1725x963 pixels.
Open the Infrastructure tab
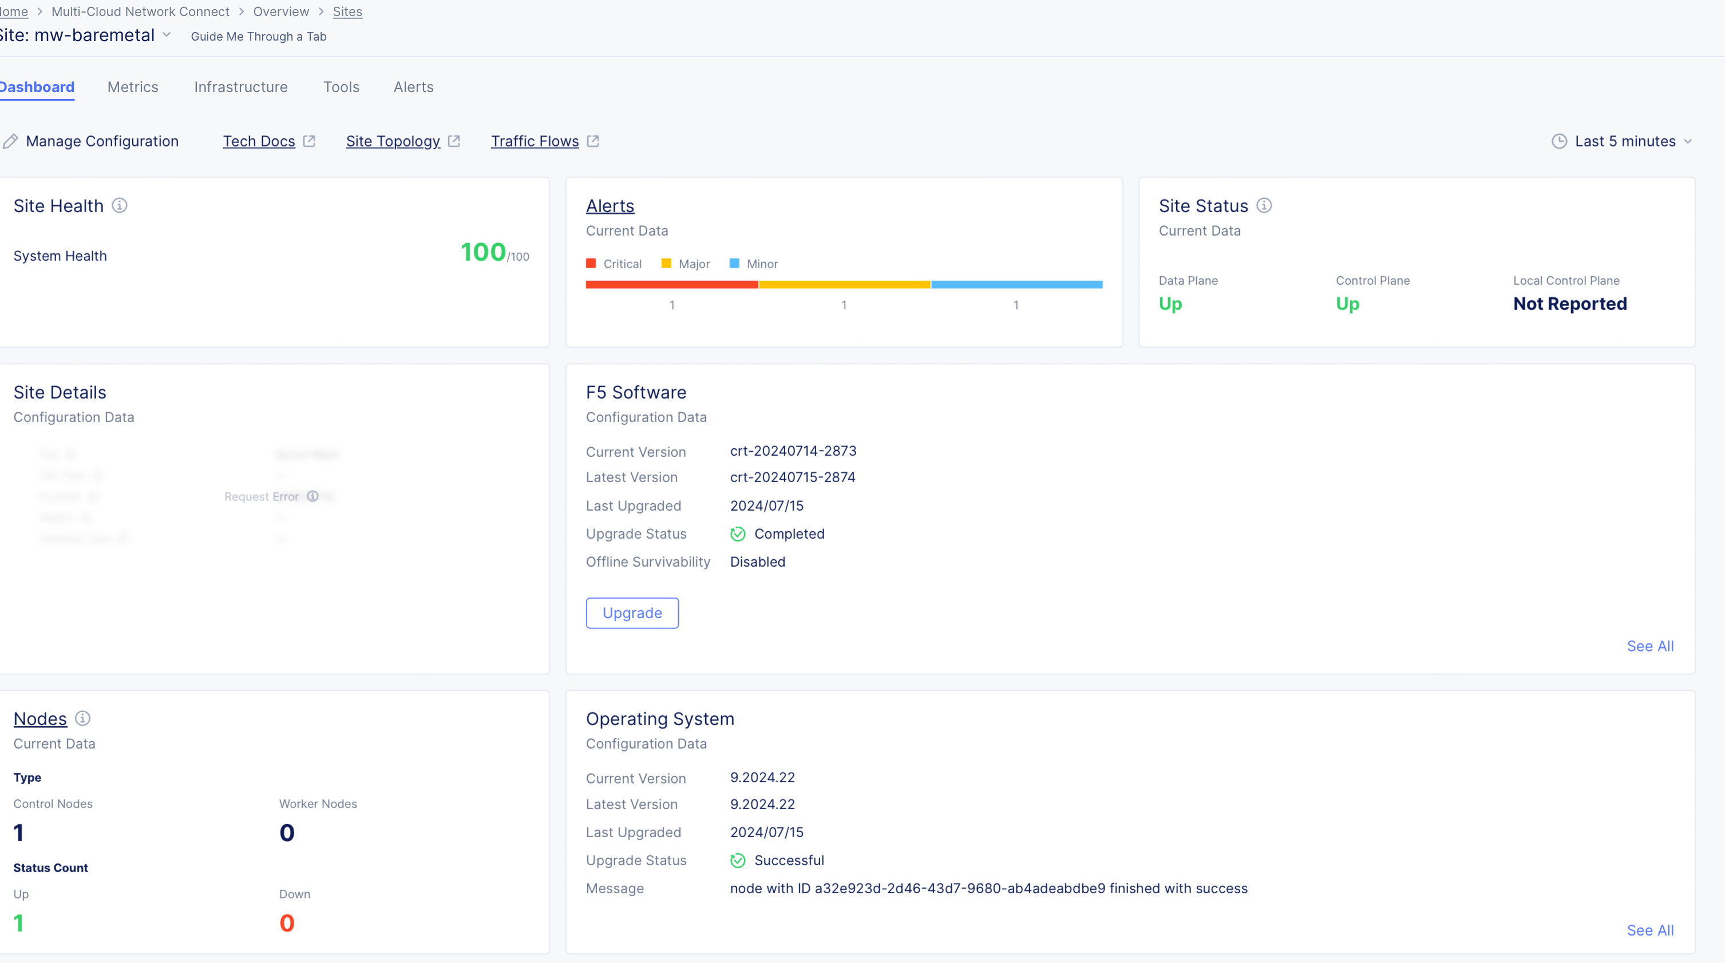[240, 87]
